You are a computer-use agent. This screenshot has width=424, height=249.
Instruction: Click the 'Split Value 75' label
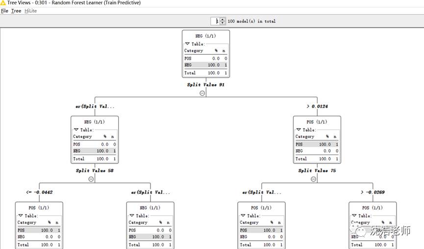click(317, 171)
